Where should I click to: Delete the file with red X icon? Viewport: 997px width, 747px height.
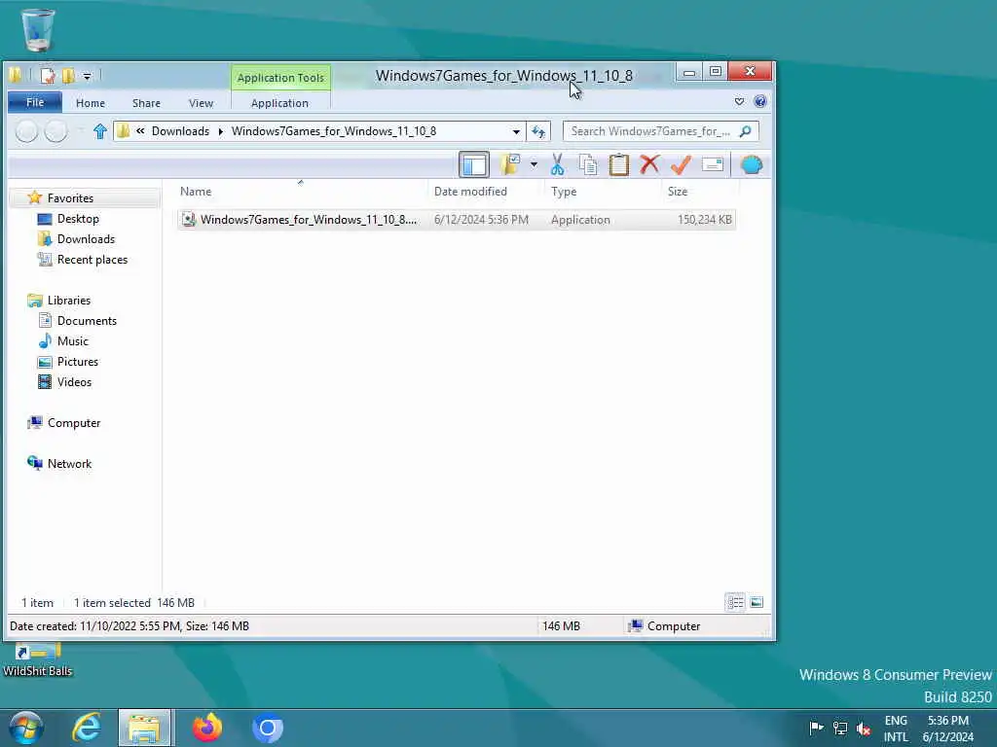click(649, 164)
